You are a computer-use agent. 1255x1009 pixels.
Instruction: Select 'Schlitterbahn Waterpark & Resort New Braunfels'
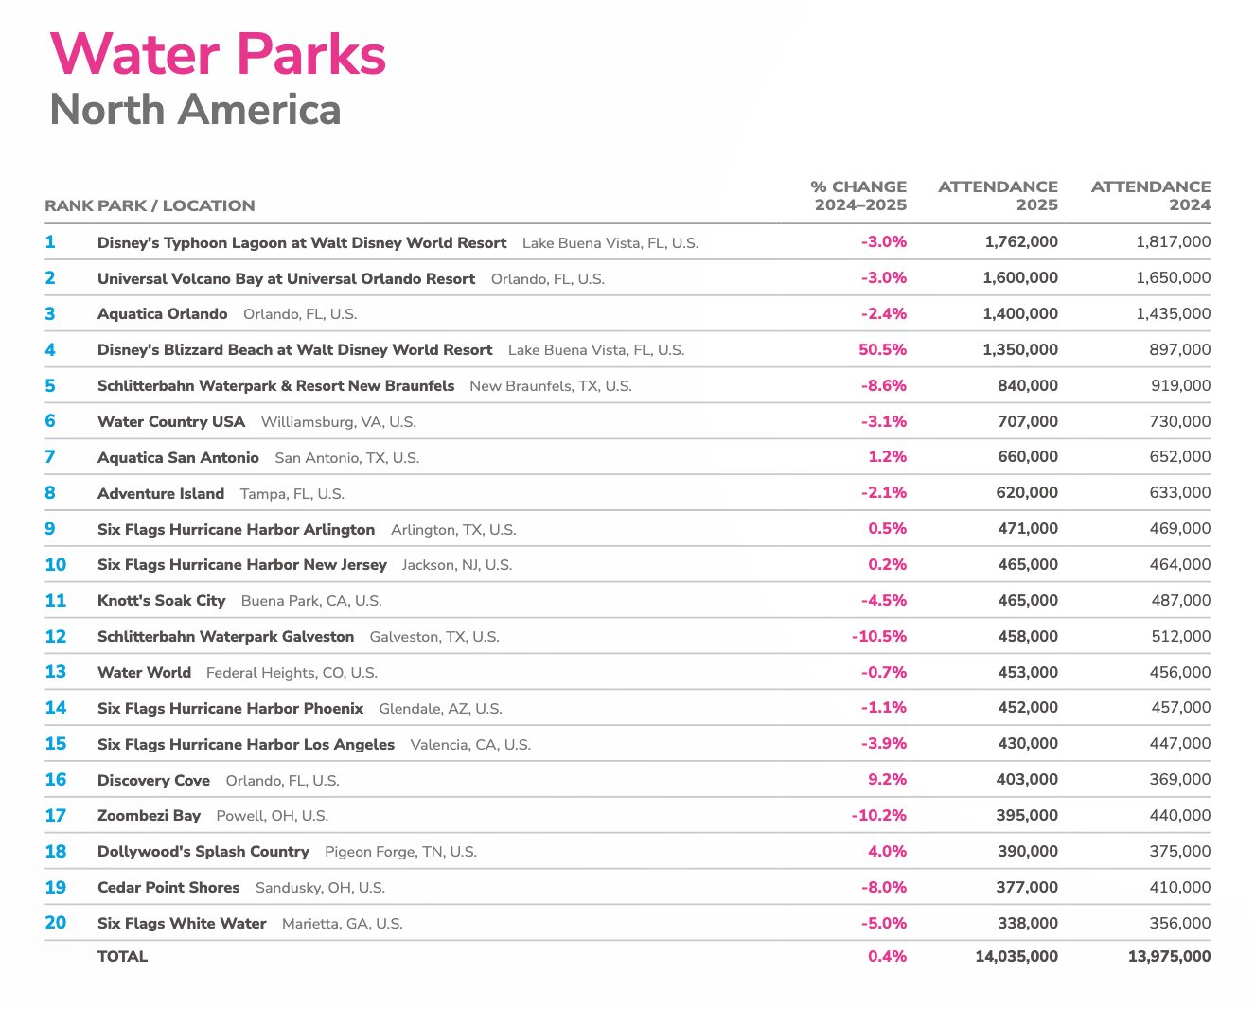pyautogui.click(x=275, y=386)
